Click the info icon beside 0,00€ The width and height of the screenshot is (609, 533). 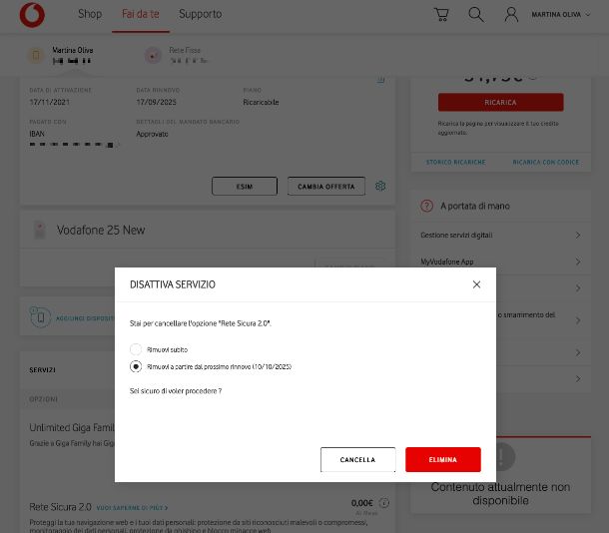tap(384, 503)
